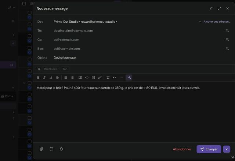Click the pencil compose icon in sidebar
235x161 pixels.
click(x=10, y=7)
